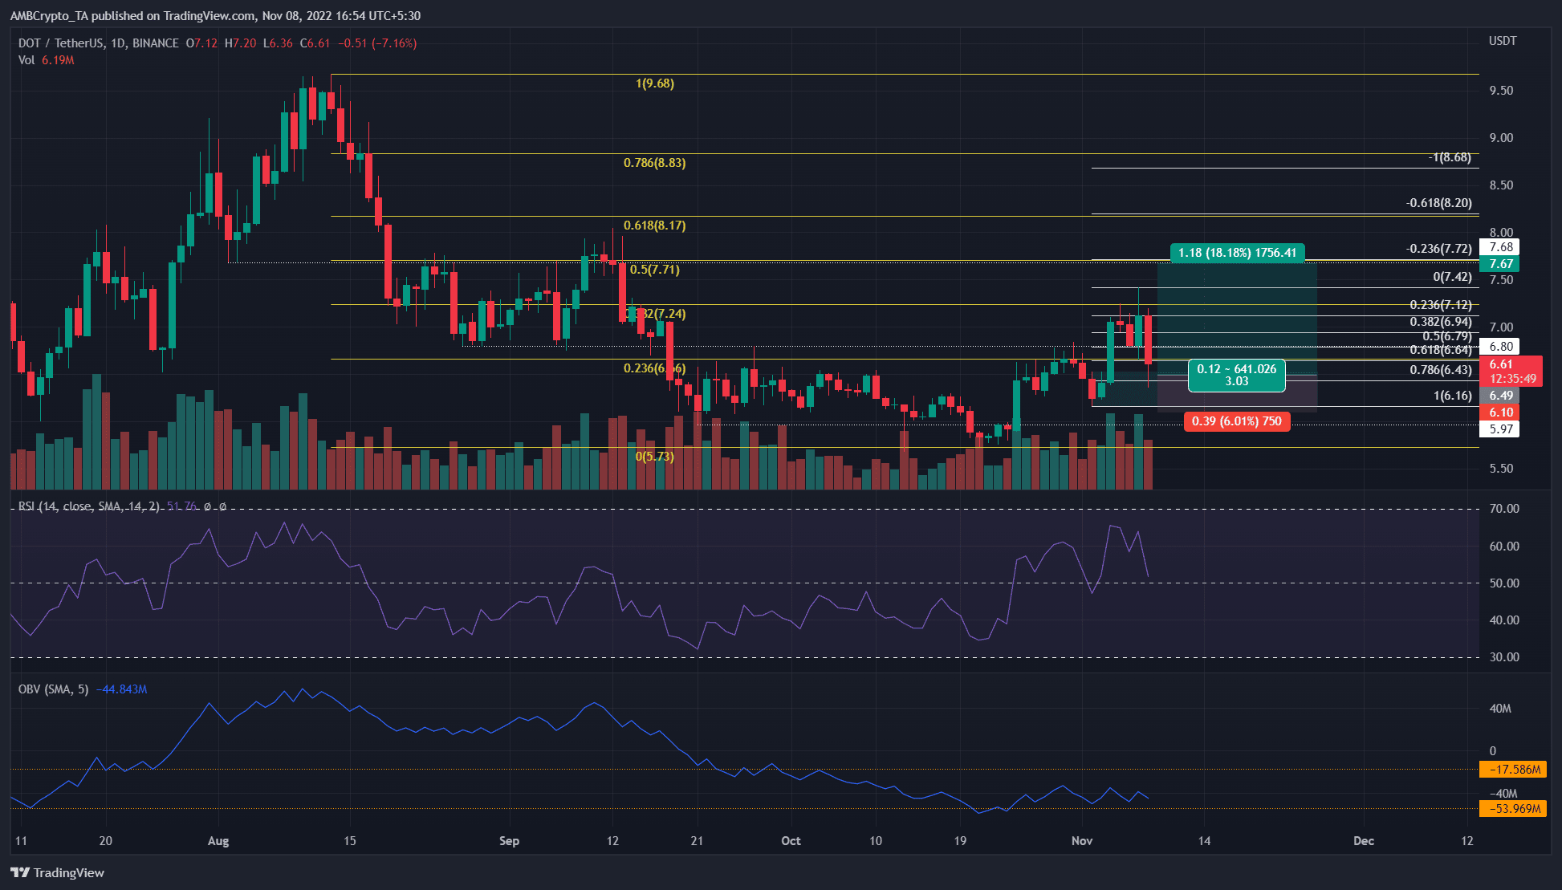
Task: Click the 0.382(6.94) retracement label
Action: point(1441,322)
